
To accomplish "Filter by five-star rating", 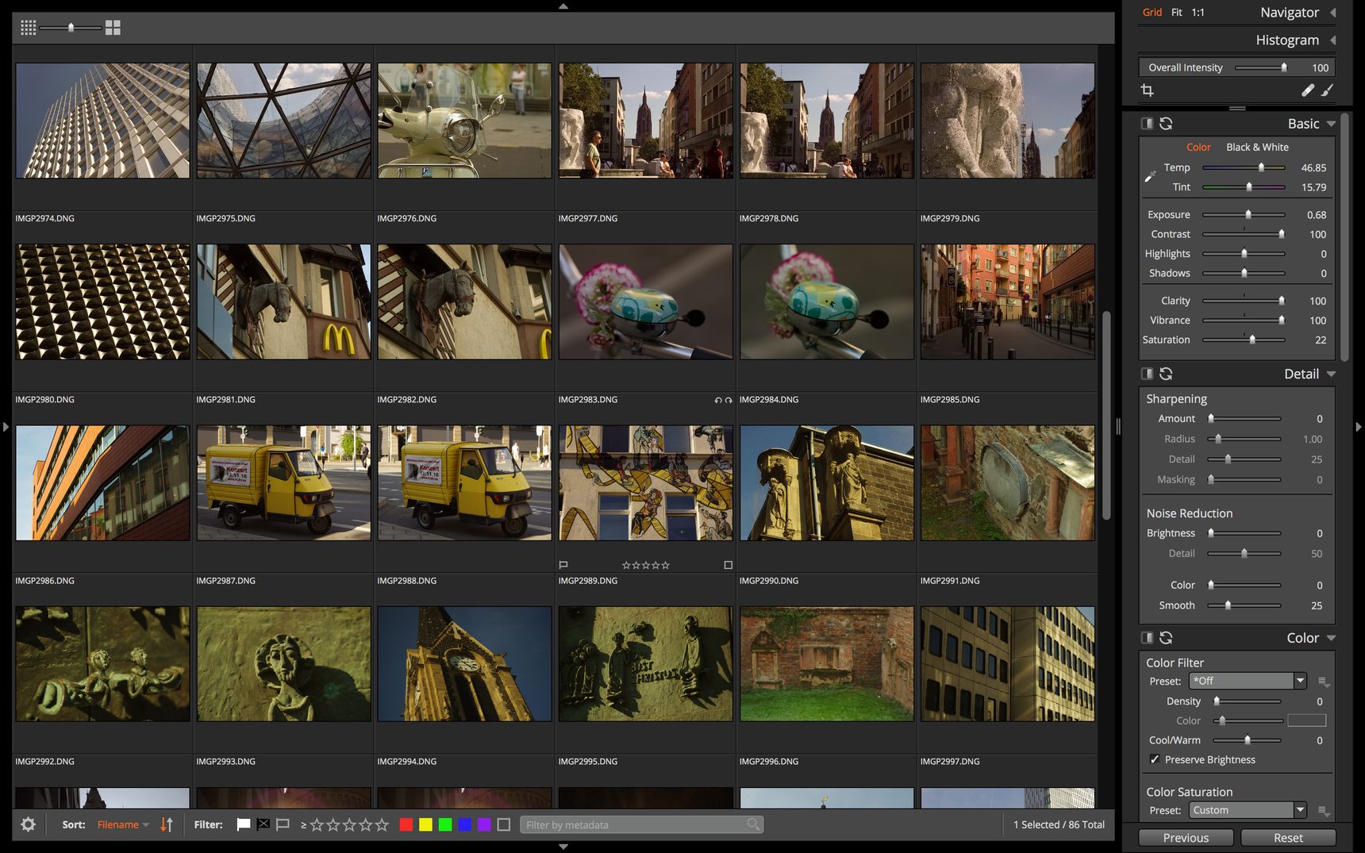I will coord(382,825).
